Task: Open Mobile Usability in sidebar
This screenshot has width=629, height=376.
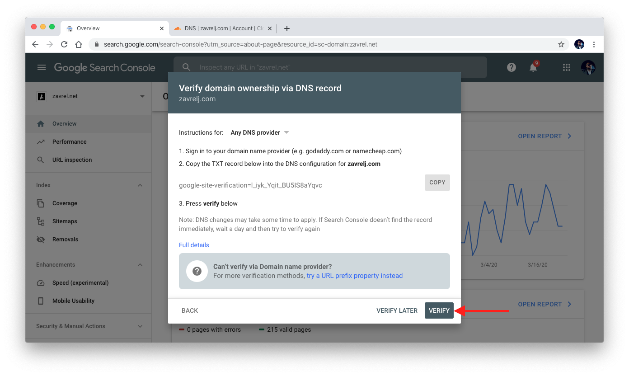Action: pos(89,301)
